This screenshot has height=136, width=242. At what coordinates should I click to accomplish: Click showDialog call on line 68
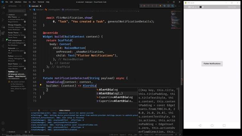pyautogui.click(x=54, y=82)
